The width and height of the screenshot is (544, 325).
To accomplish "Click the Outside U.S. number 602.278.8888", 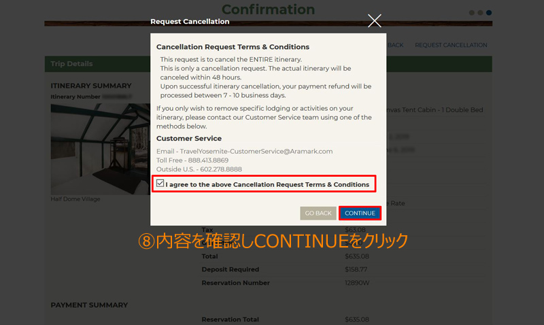I will 221,169.
